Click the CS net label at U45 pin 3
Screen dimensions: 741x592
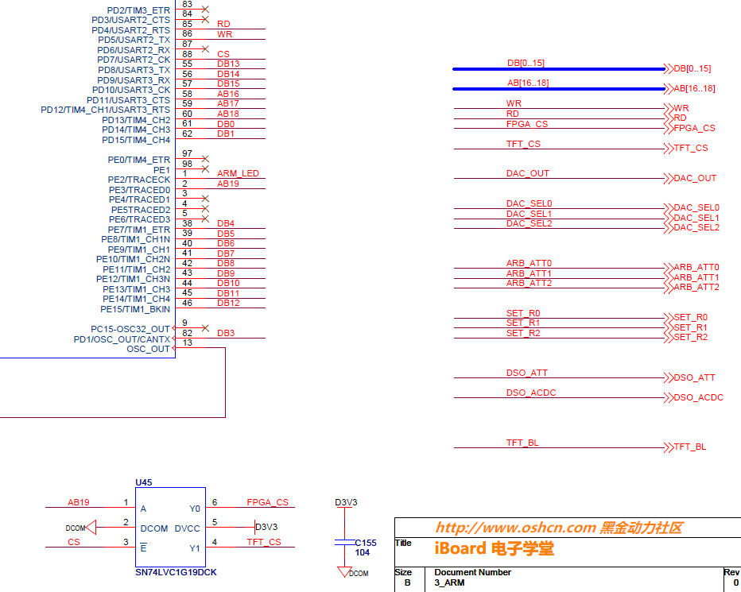pos(74,542)
